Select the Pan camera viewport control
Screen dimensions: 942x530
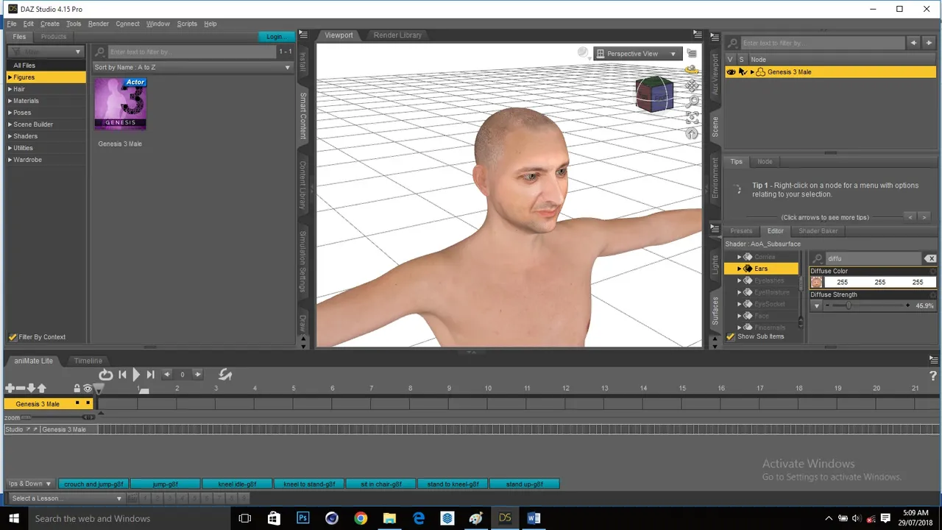coord(692,86)
